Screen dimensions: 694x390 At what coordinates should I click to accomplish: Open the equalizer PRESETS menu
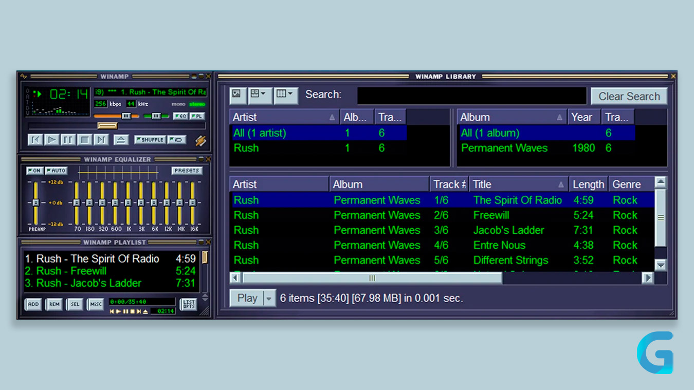tap(187, 171)
